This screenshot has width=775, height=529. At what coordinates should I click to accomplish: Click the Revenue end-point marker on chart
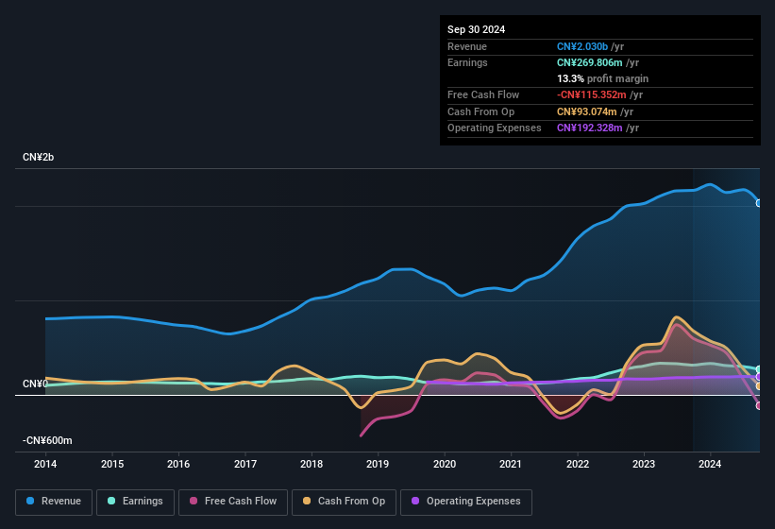click(759, 203)
